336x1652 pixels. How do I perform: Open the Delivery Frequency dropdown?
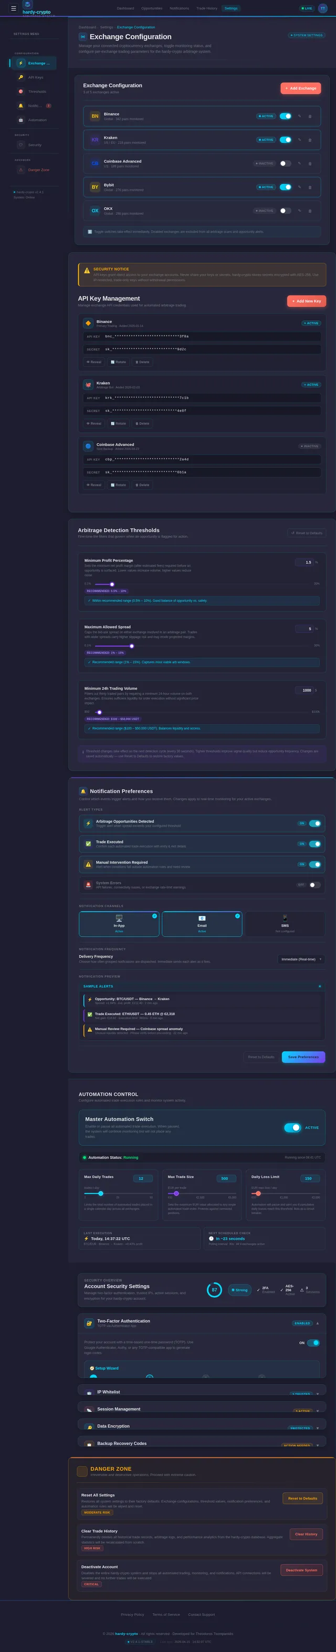[301, 959]
